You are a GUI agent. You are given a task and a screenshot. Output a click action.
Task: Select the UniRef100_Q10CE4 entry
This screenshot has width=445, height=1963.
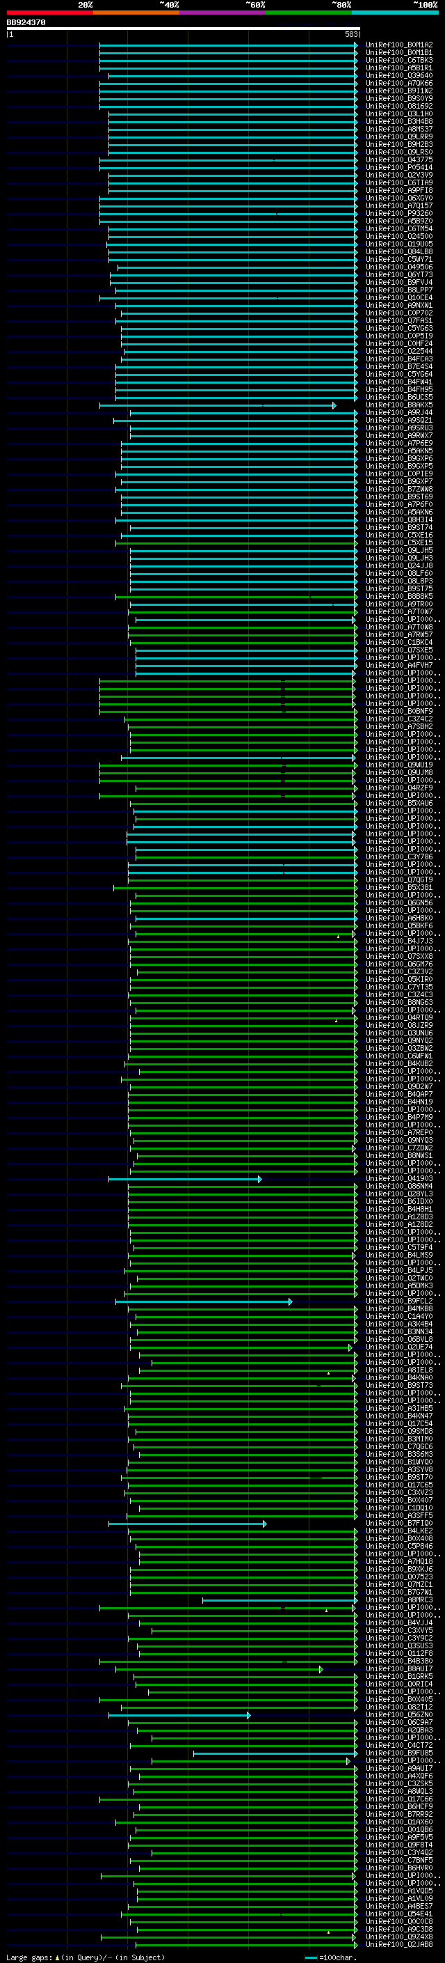pyautogui.click(x=398, y=298)
